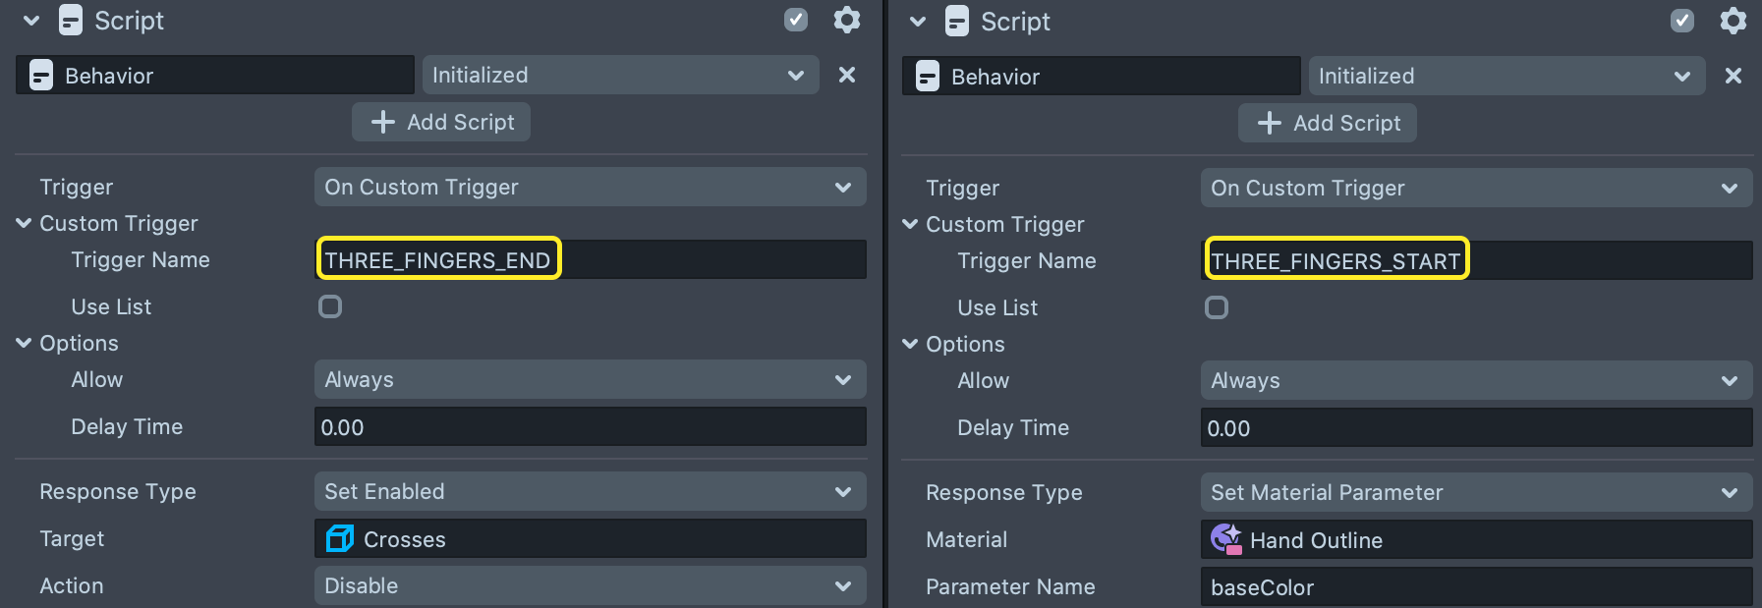
Task: Disable the left Script component checkbox
Action: [x=796, y=21]
